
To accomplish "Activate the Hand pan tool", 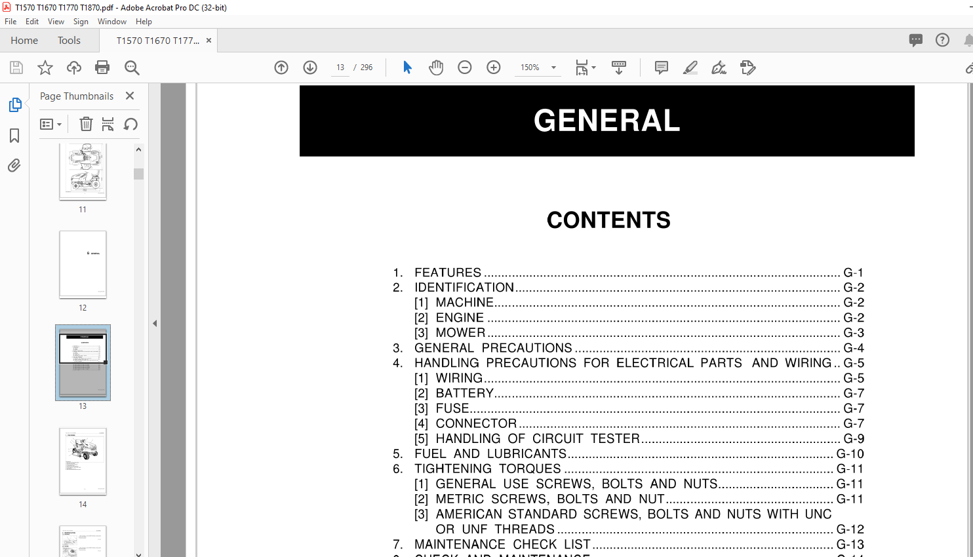I will [x=436, y=67].
